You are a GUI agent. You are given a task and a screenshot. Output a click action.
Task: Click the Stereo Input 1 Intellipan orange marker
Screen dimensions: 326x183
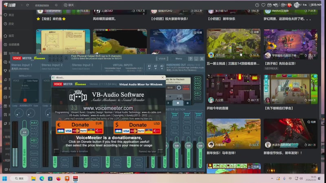point(25,100)
